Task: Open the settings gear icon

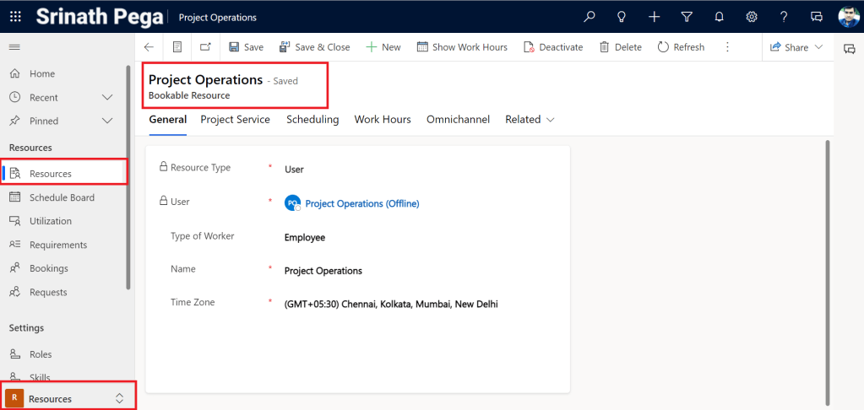Action: click(751, 17)
